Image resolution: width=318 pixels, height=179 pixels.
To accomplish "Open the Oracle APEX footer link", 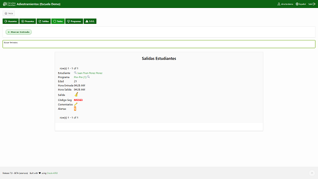I will 52,174.
